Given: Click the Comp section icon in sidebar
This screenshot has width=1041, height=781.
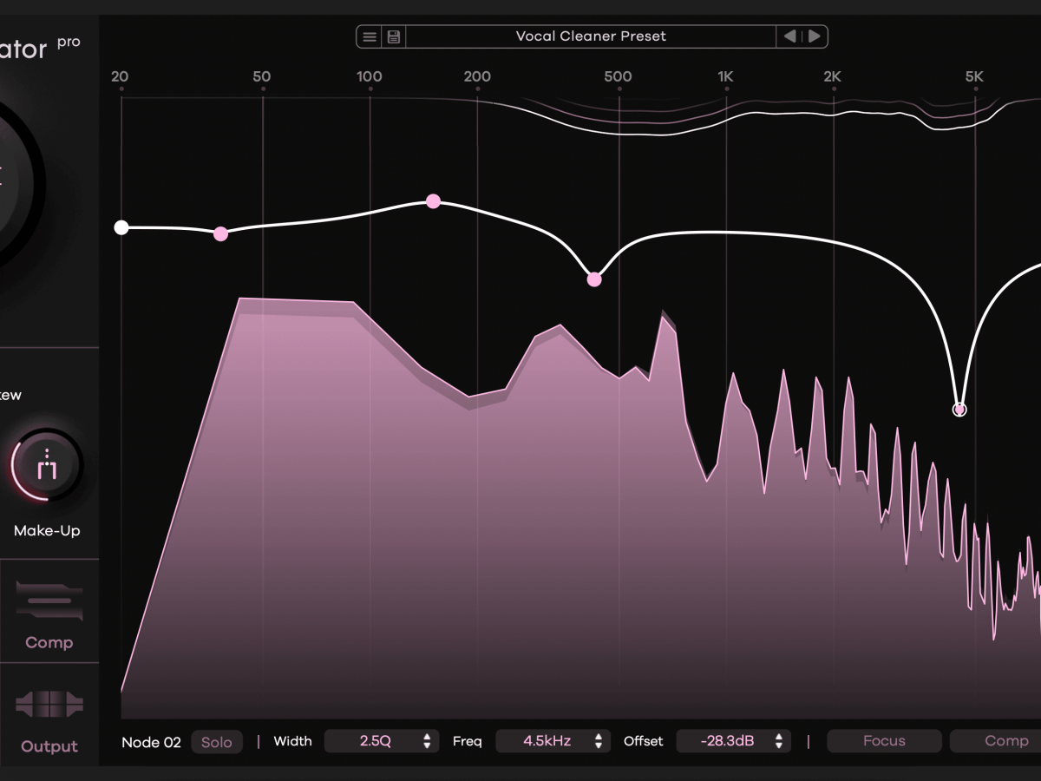Looking at the screenshot, I should (49, 601).
